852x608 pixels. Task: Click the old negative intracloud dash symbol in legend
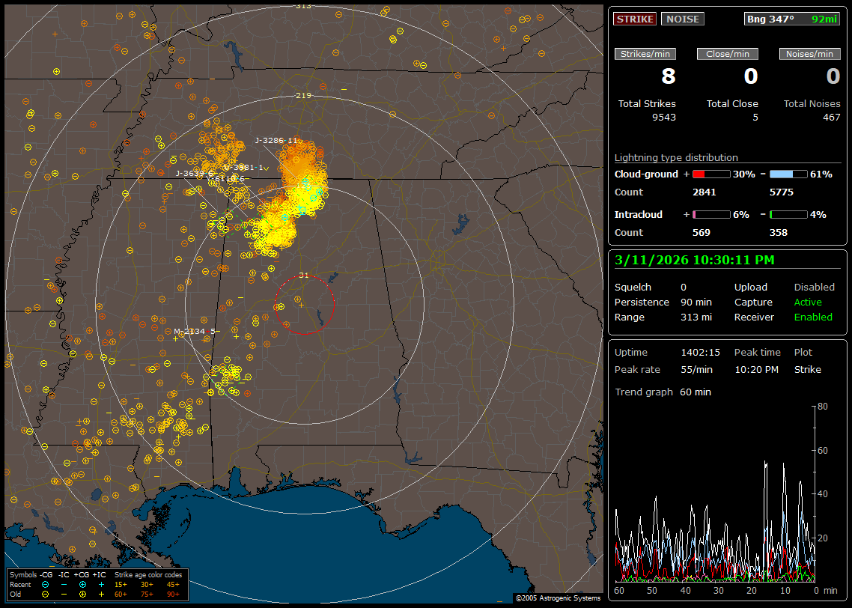pos(64,594)
